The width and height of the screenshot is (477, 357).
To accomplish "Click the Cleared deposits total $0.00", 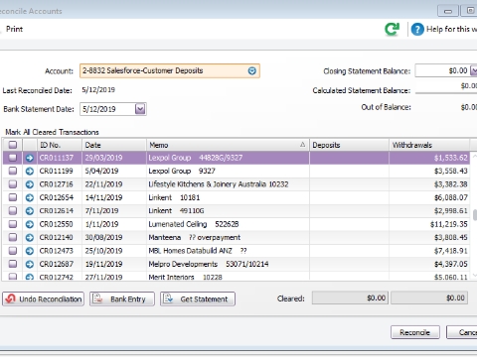I will click(x=350, y=298).
